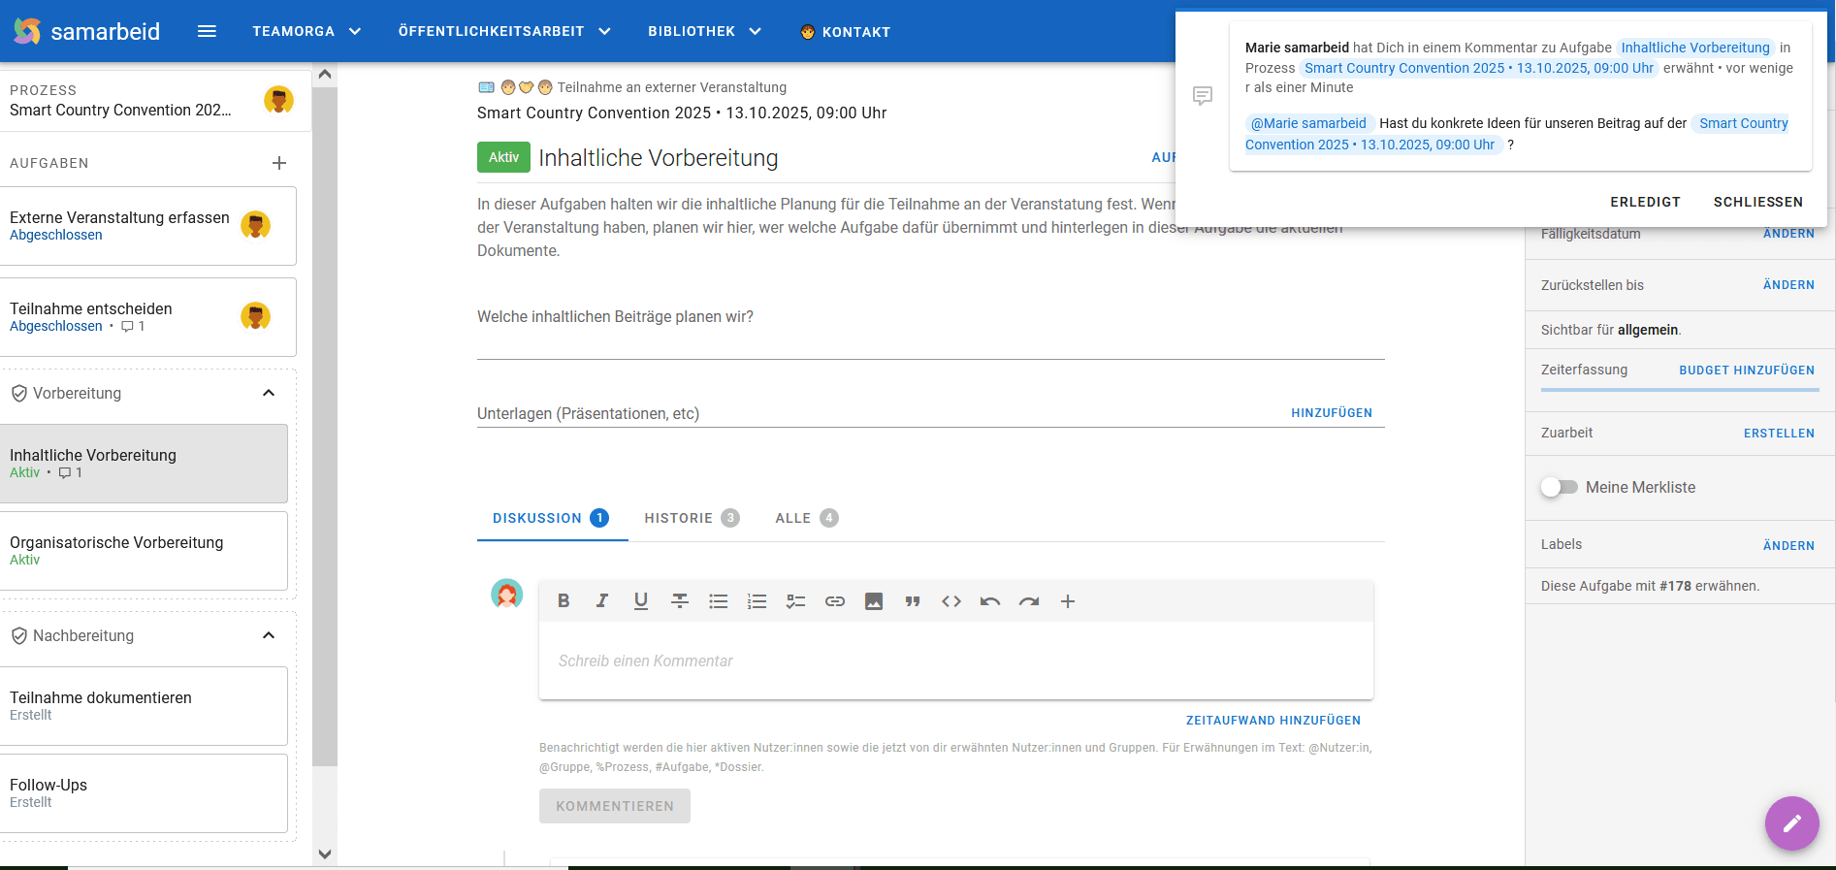Open the Bibliothek menu
This screenshot has height=870, width=1836.
click(704, 31)
